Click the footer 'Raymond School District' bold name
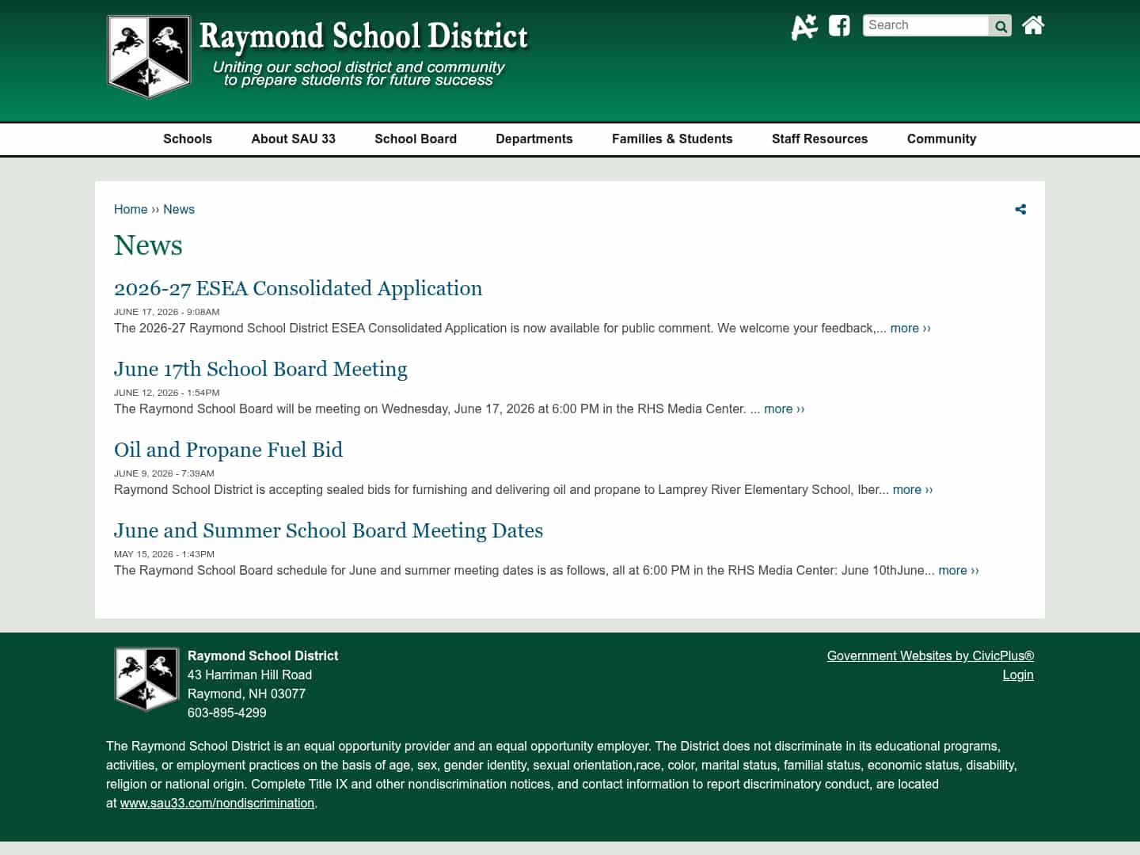The height and width of the screenshot is (855, 1140). pos(263,655)
